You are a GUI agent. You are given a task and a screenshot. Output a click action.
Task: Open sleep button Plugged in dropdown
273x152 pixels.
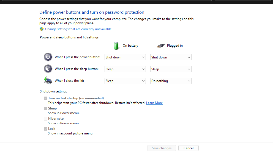[x=171, y=69]
